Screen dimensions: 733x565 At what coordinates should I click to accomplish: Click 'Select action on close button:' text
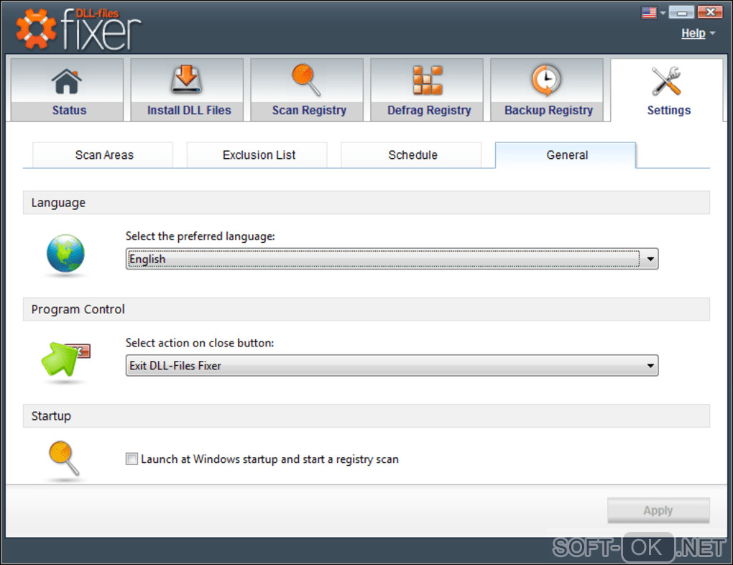point(200,343)
